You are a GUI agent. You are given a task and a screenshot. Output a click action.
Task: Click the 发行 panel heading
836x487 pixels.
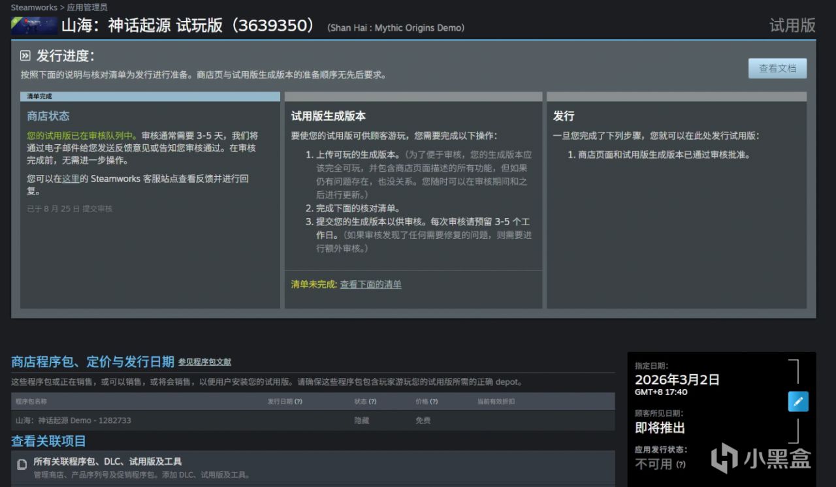564,116
